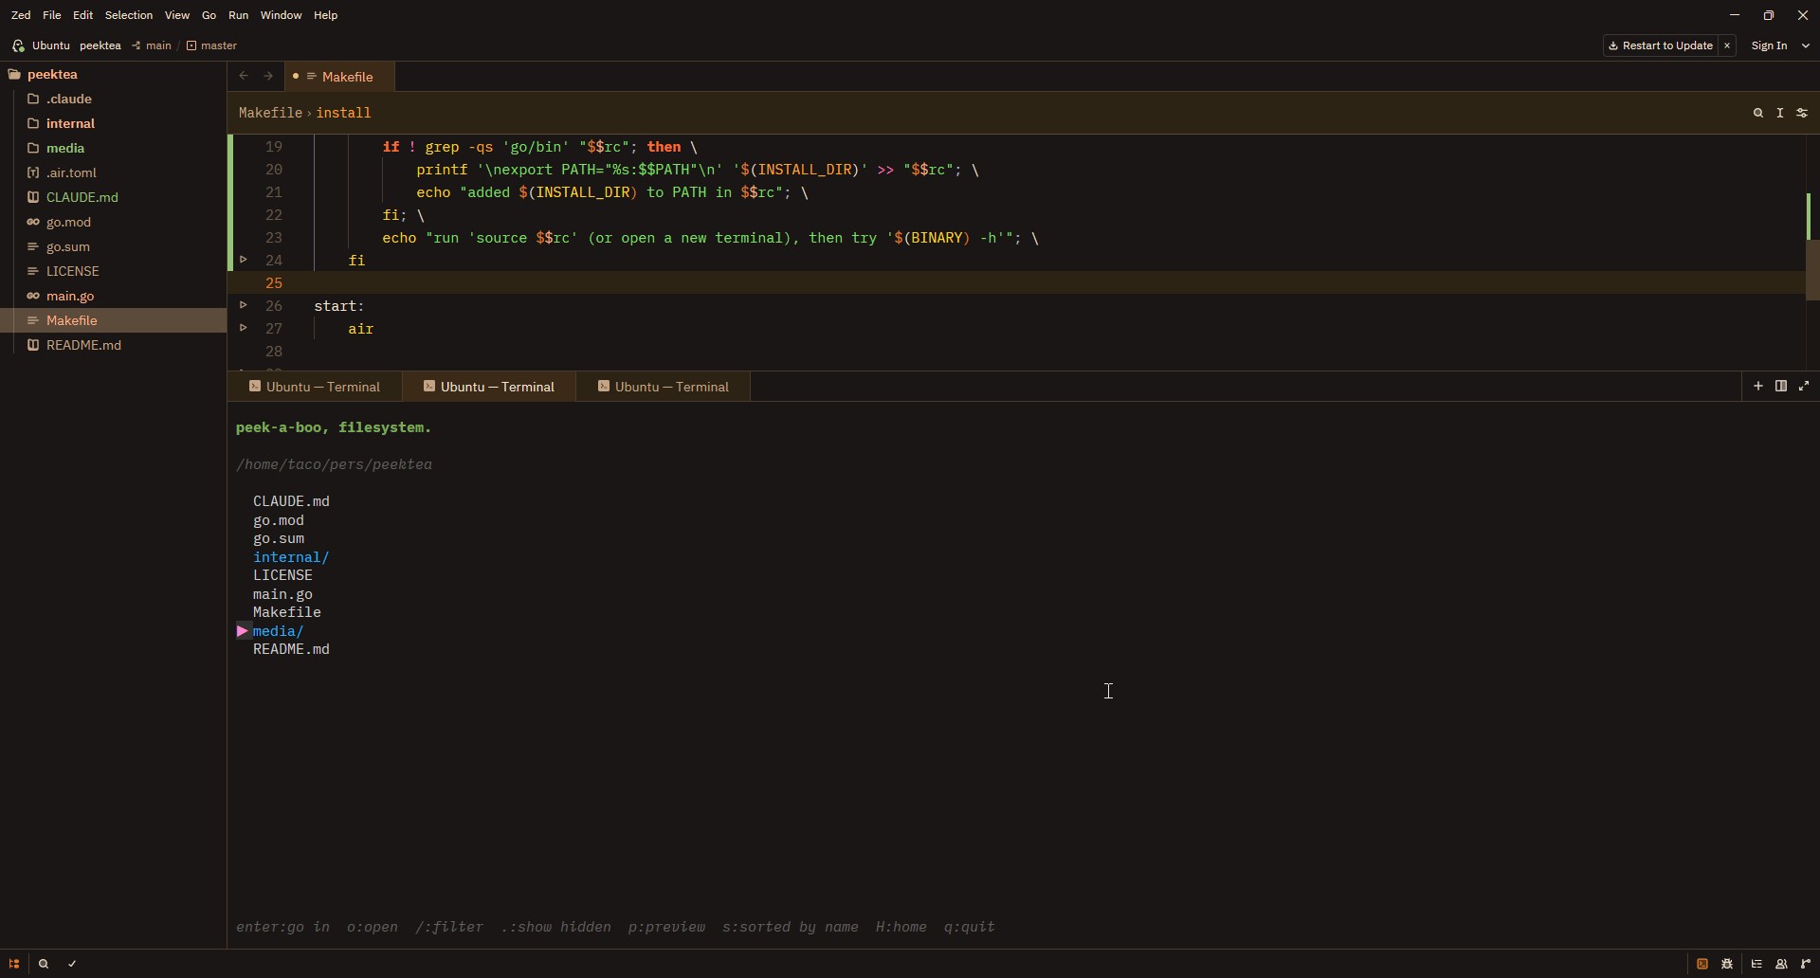1820x978 pixels.
Task: Open Zed menu
Action: click(21, 15)
